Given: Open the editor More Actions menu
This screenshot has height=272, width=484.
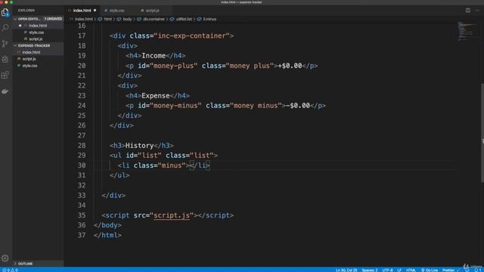Looking at the screenshot, I should (477, 10).
